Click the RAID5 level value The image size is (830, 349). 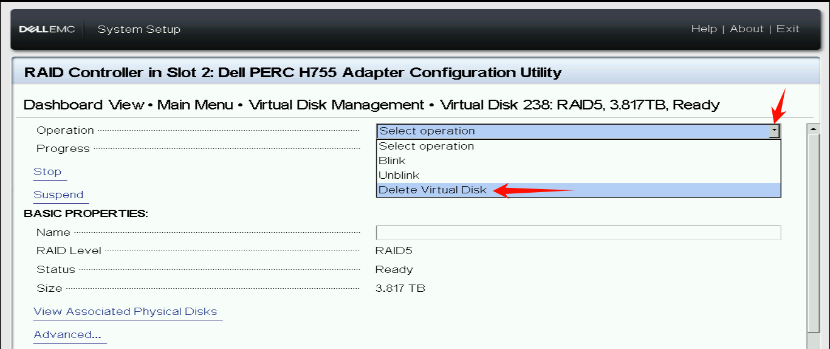[394, 251]
